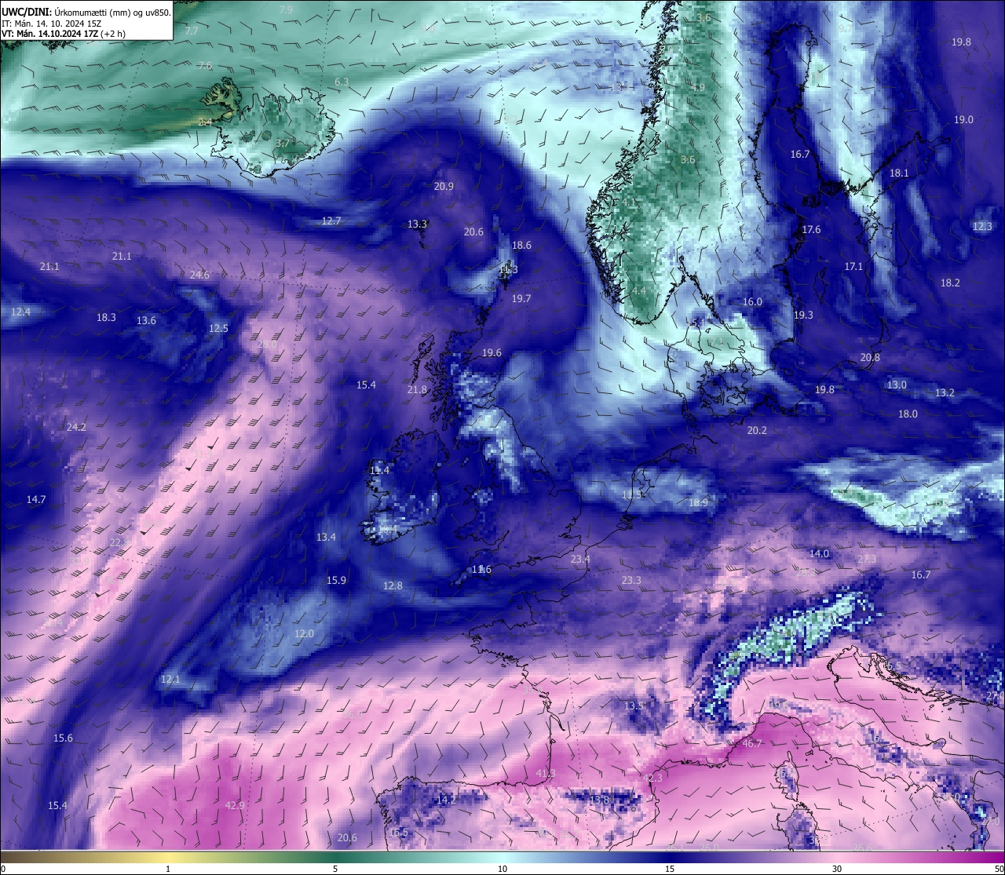This screenshot has height=875, width=1005.
Task: Click the map value 13.4
Action: (326, 537)
